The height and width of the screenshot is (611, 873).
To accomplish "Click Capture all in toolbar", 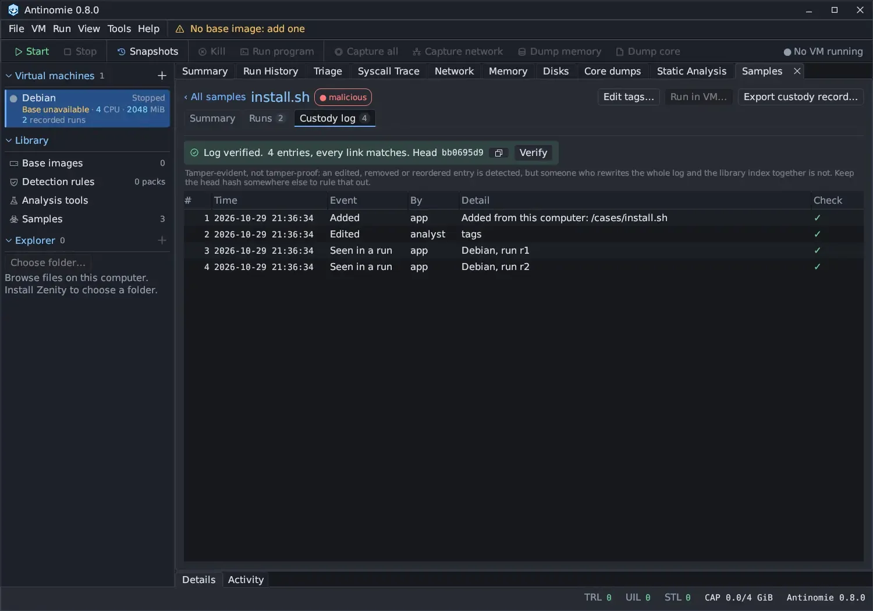I will [366, 51].
